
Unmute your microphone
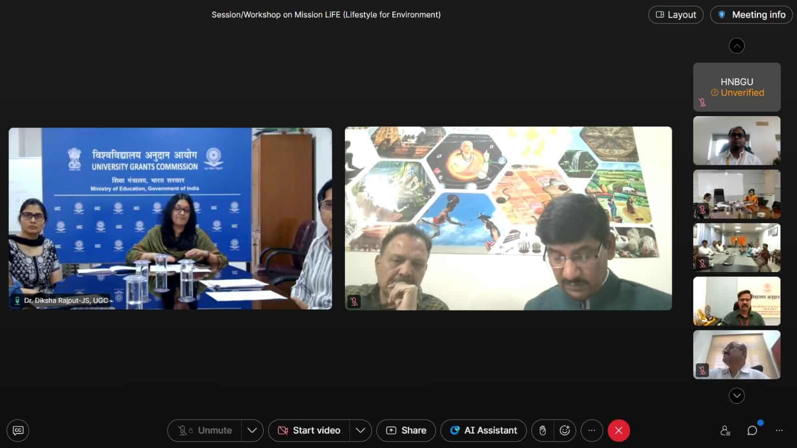(x=205, y=431)
